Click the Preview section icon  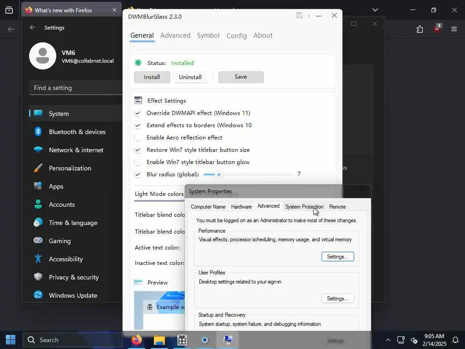coord(138,282)
